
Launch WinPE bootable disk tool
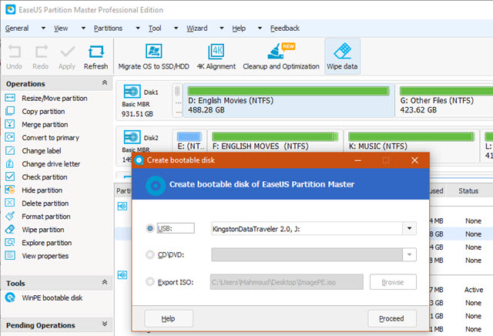click(x=52, y=298)
